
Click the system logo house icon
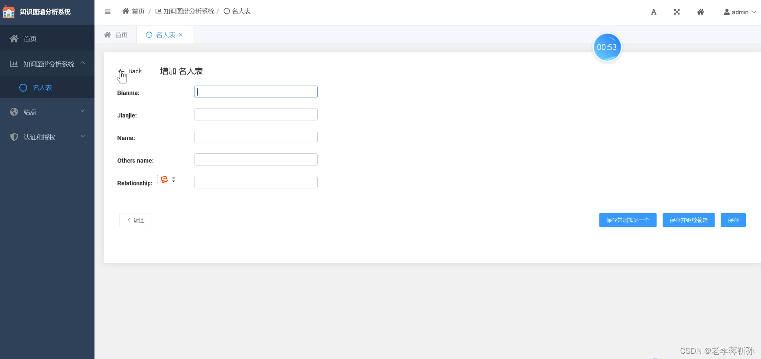coord(9,12)
